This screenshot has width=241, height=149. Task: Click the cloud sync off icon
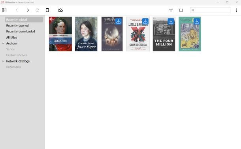pos(60,10)
